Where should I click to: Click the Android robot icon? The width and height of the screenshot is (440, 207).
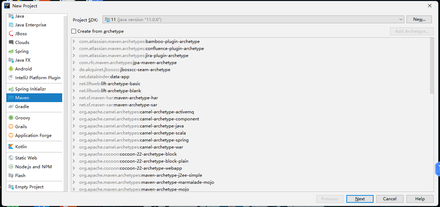pyautogui.click(x=11, y=69)
